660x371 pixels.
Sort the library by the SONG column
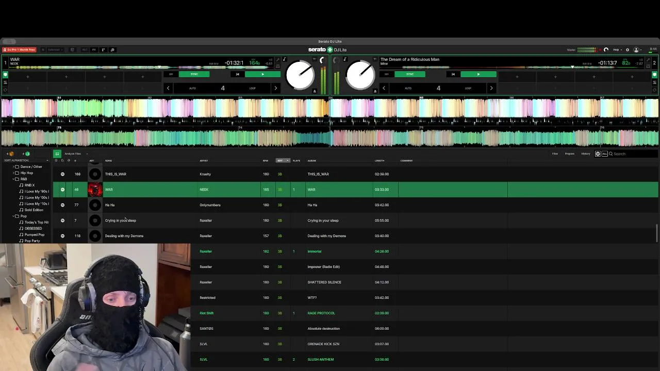(108, 160)
